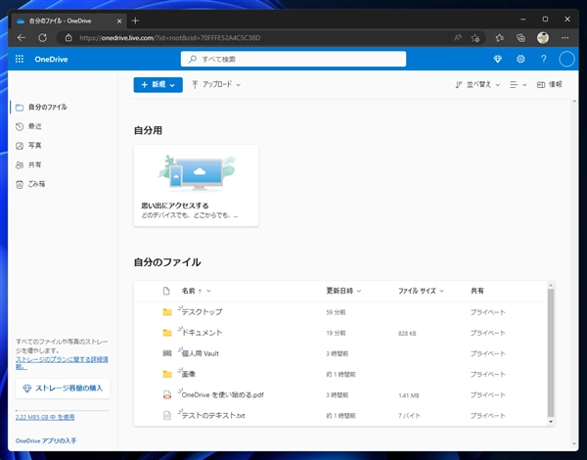Image resolution: width=587 pixels, height=460 pixels.
Task: Click the file type column header icon
Action: point(166,291)
